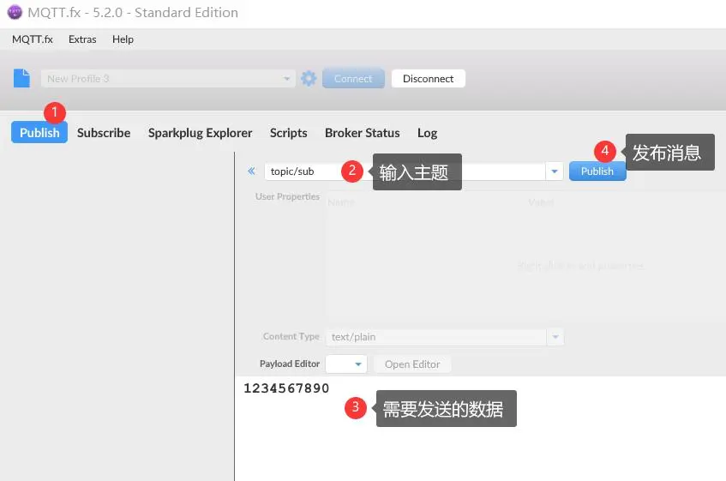The image size is (726, 481).
Task: Expand the Content Type dropdown
Action: point(555,337)
